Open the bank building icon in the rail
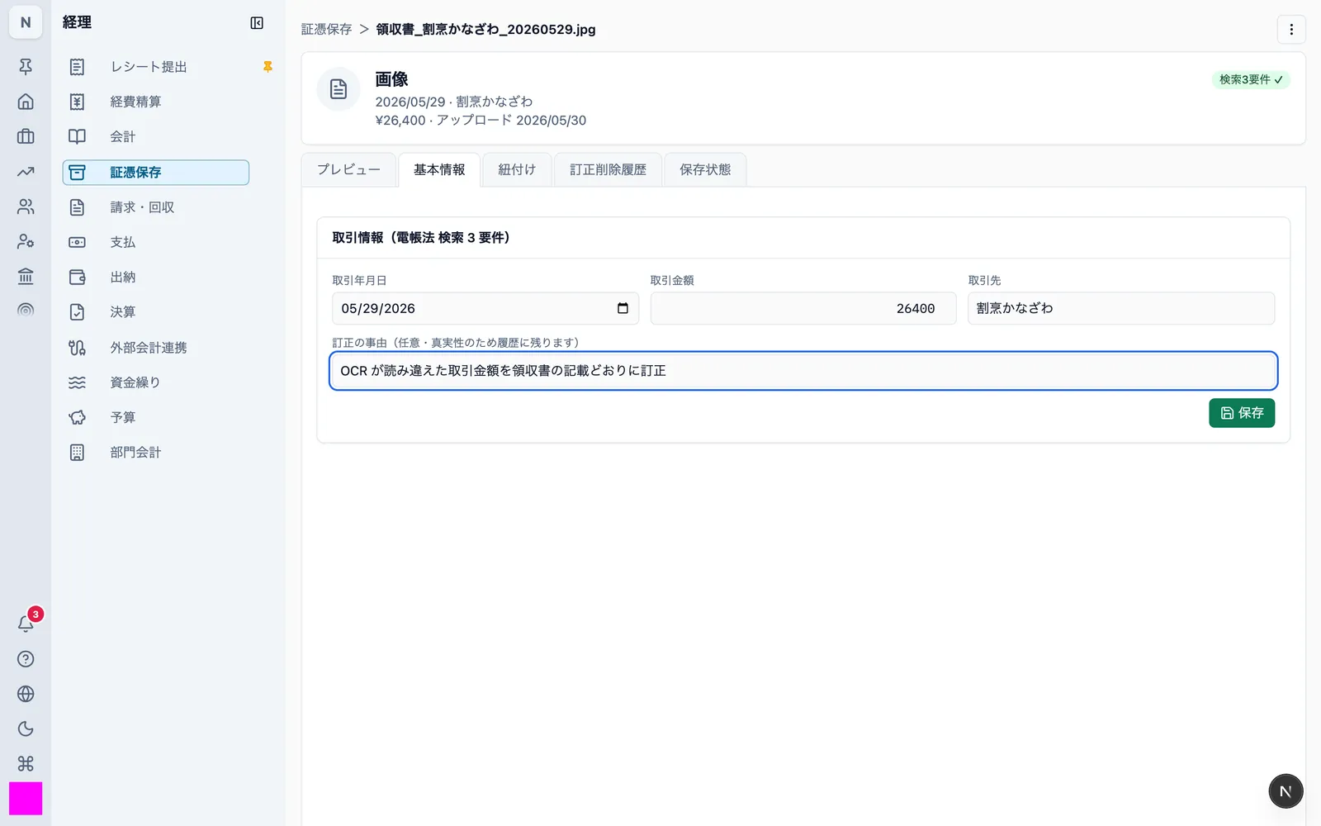Screen dimensions: 1321x826 pos(26,276)
